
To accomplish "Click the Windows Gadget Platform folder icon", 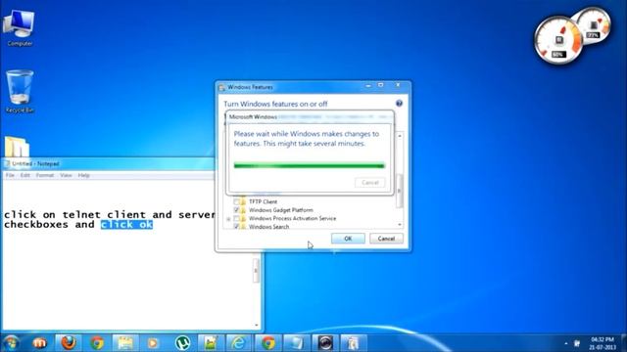I will [x=243, y=210].
